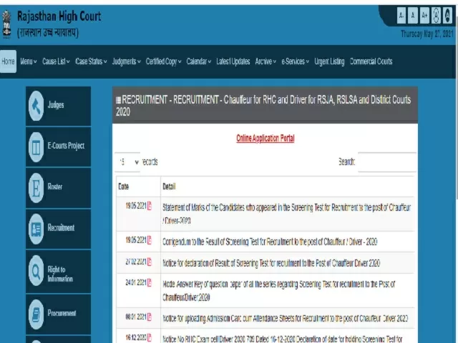Click the Rajasthan High Court title
Image resolution: width=458 pixels, height=343 pixels.
click(59, 16)
